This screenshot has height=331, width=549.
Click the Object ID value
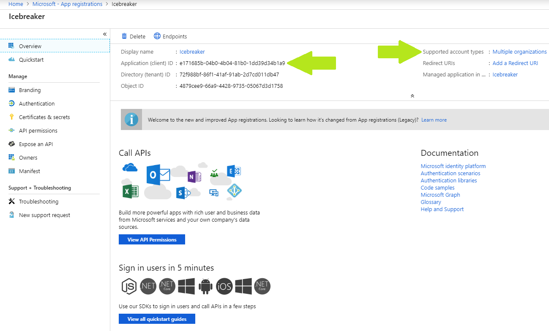click(x=231, y=86)
